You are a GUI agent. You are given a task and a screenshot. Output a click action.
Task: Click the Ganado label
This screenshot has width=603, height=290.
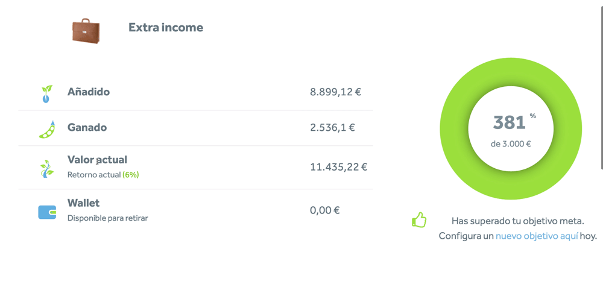(x=87, y=127)
